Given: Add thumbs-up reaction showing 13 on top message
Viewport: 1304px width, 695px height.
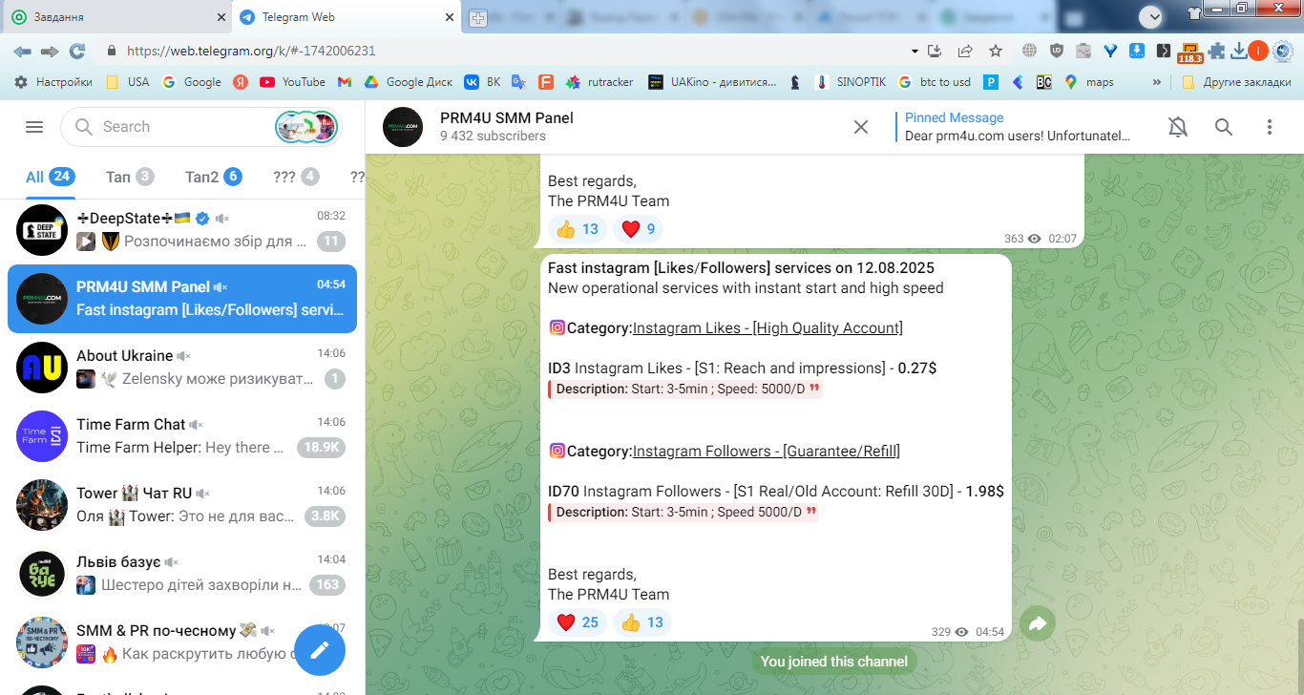Looking at the screenshot, I should (577, 229).
